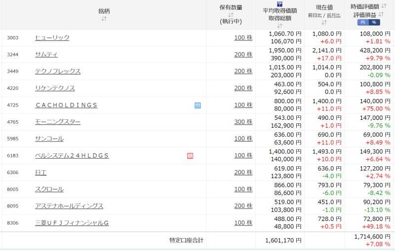Screen dimensions: 395x251
Task: Sort by 評価損益 using its arrow icon
Action: click(x=381, y=14)
